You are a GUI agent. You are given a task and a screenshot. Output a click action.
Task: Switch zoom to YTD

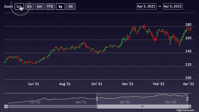click(x=50, y=7)
